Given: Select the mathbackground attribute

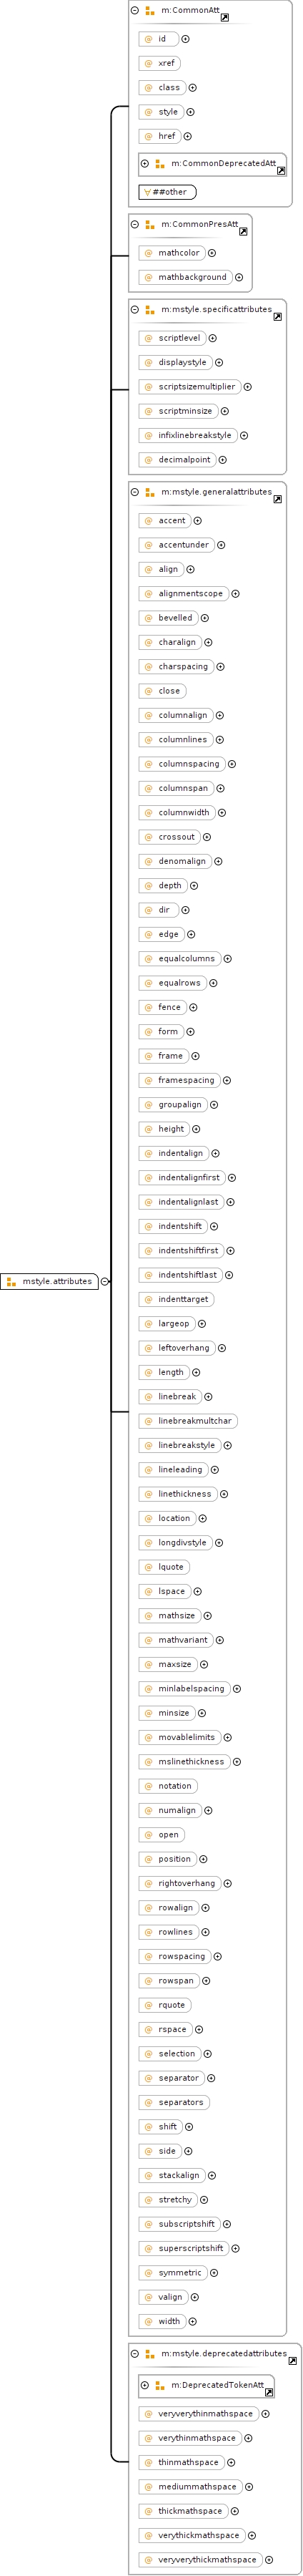Looking at the screenshot, I should (185, 277).
